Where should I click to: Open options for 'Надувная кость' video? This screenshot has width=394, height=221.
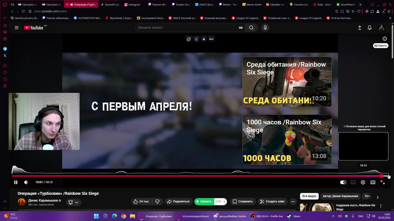click(381, 206)
